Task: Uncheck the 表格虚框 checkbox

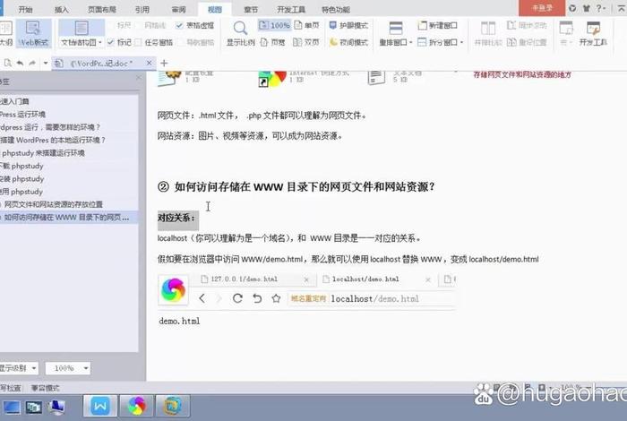Action: click(x=179, y=26)
